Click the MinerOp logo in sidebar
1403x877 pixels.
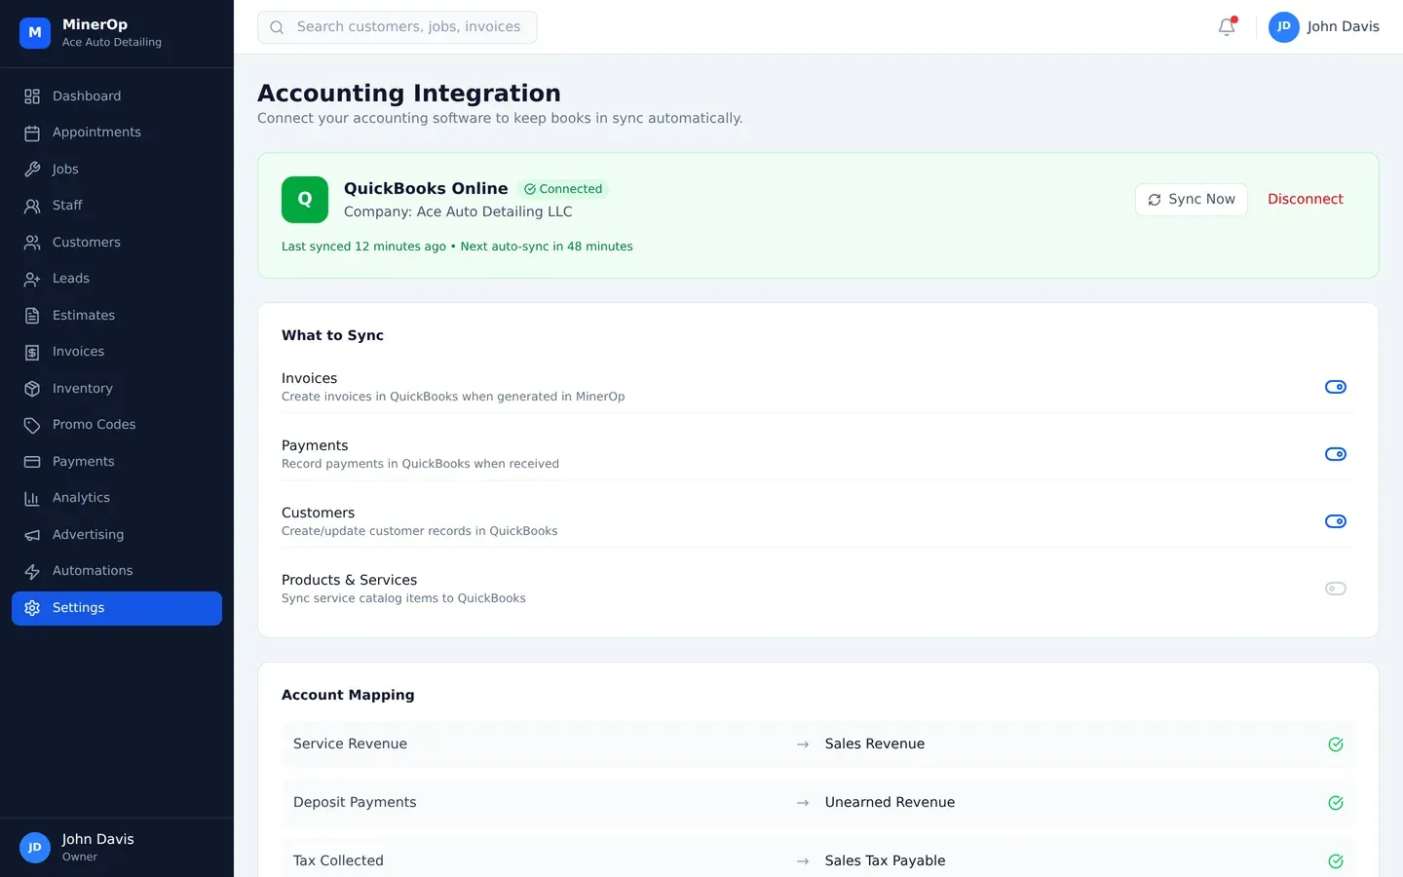point(35,33)
